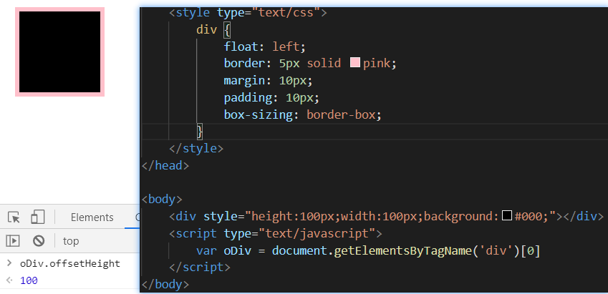
Task: Clear the console with the ban icon
Action: point(39,241)
